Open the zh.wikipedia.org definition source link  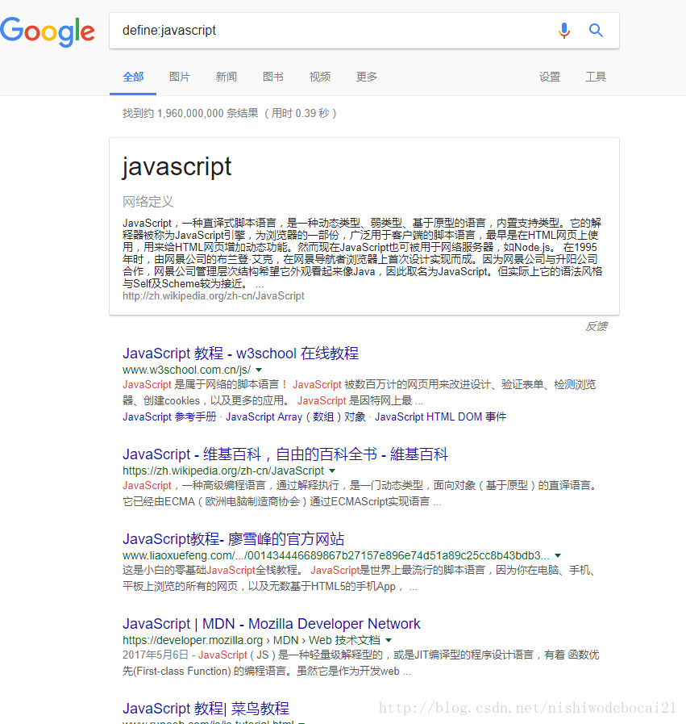pyautogui.click(x=214, y=296)
